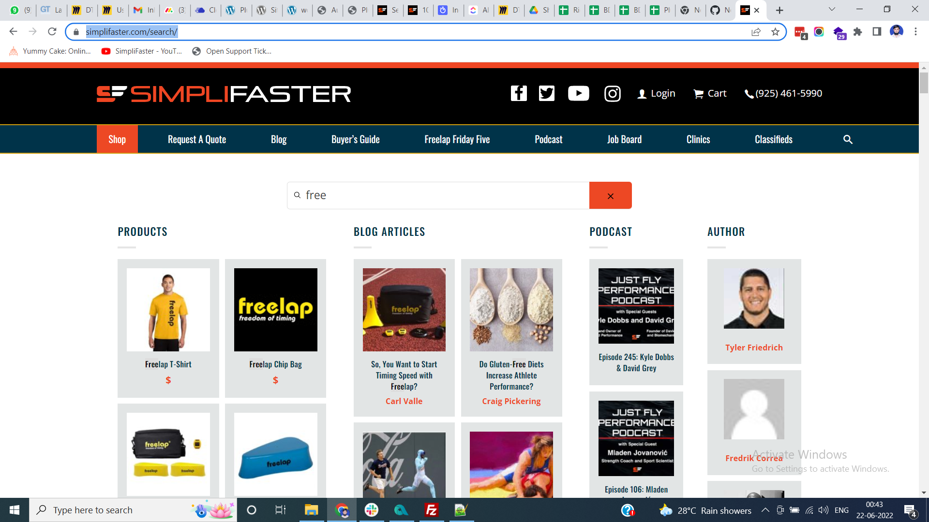Viewport: 929px width, 522px height.
Task: Open FileZilla from the taskbar
Action: (431, 510)
